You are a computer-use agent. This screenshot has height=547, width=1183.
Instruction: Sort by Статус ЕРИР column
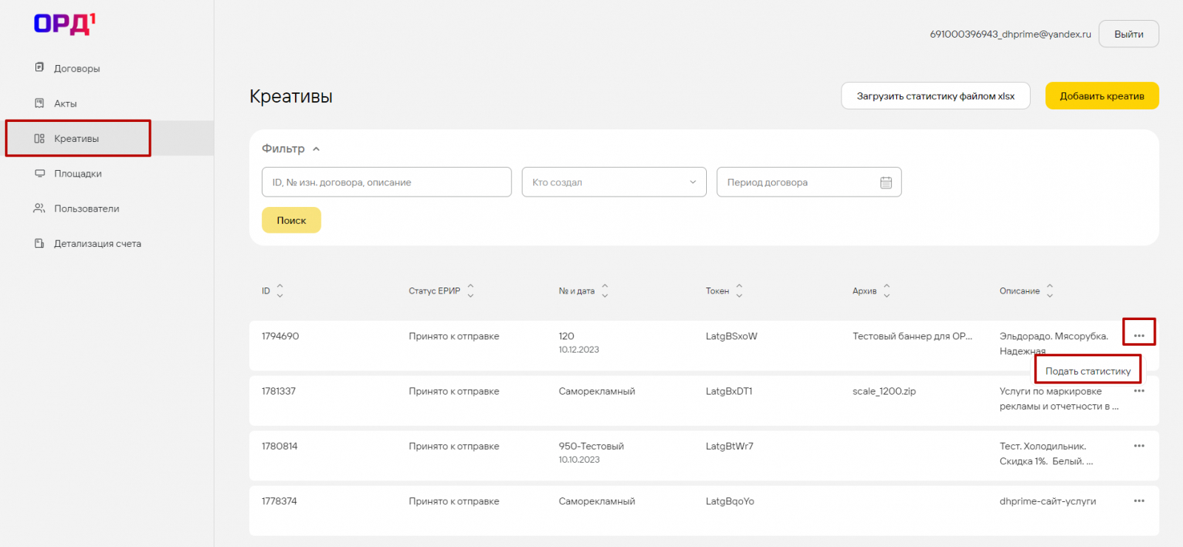coord(470,291)
